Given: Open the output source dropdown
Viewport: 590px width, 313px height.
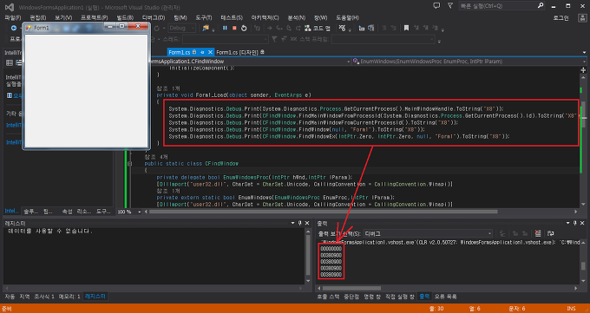Looking at the screenshot, I should pyautogui.click(x=428, y=233).
